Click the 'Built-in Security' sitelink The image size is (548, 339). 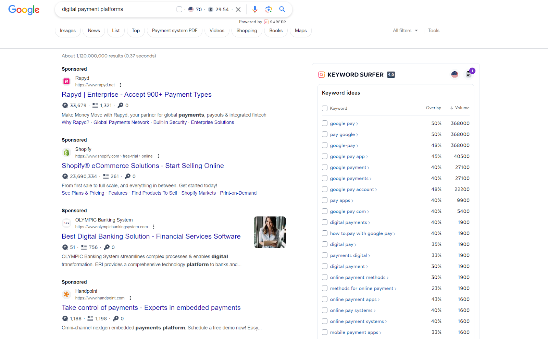click(170, 122)
